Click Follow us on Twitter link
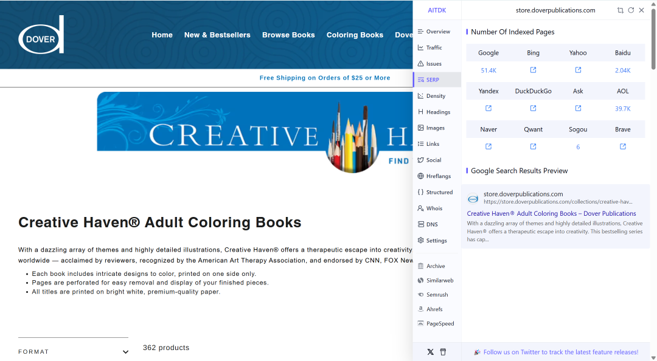 [561, 352]
